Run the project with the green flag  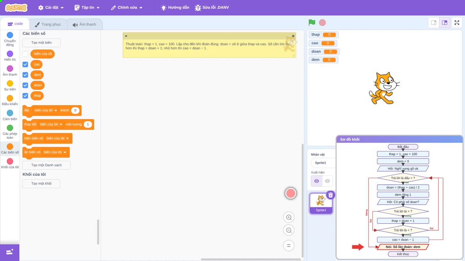click(x=312, y=22)
